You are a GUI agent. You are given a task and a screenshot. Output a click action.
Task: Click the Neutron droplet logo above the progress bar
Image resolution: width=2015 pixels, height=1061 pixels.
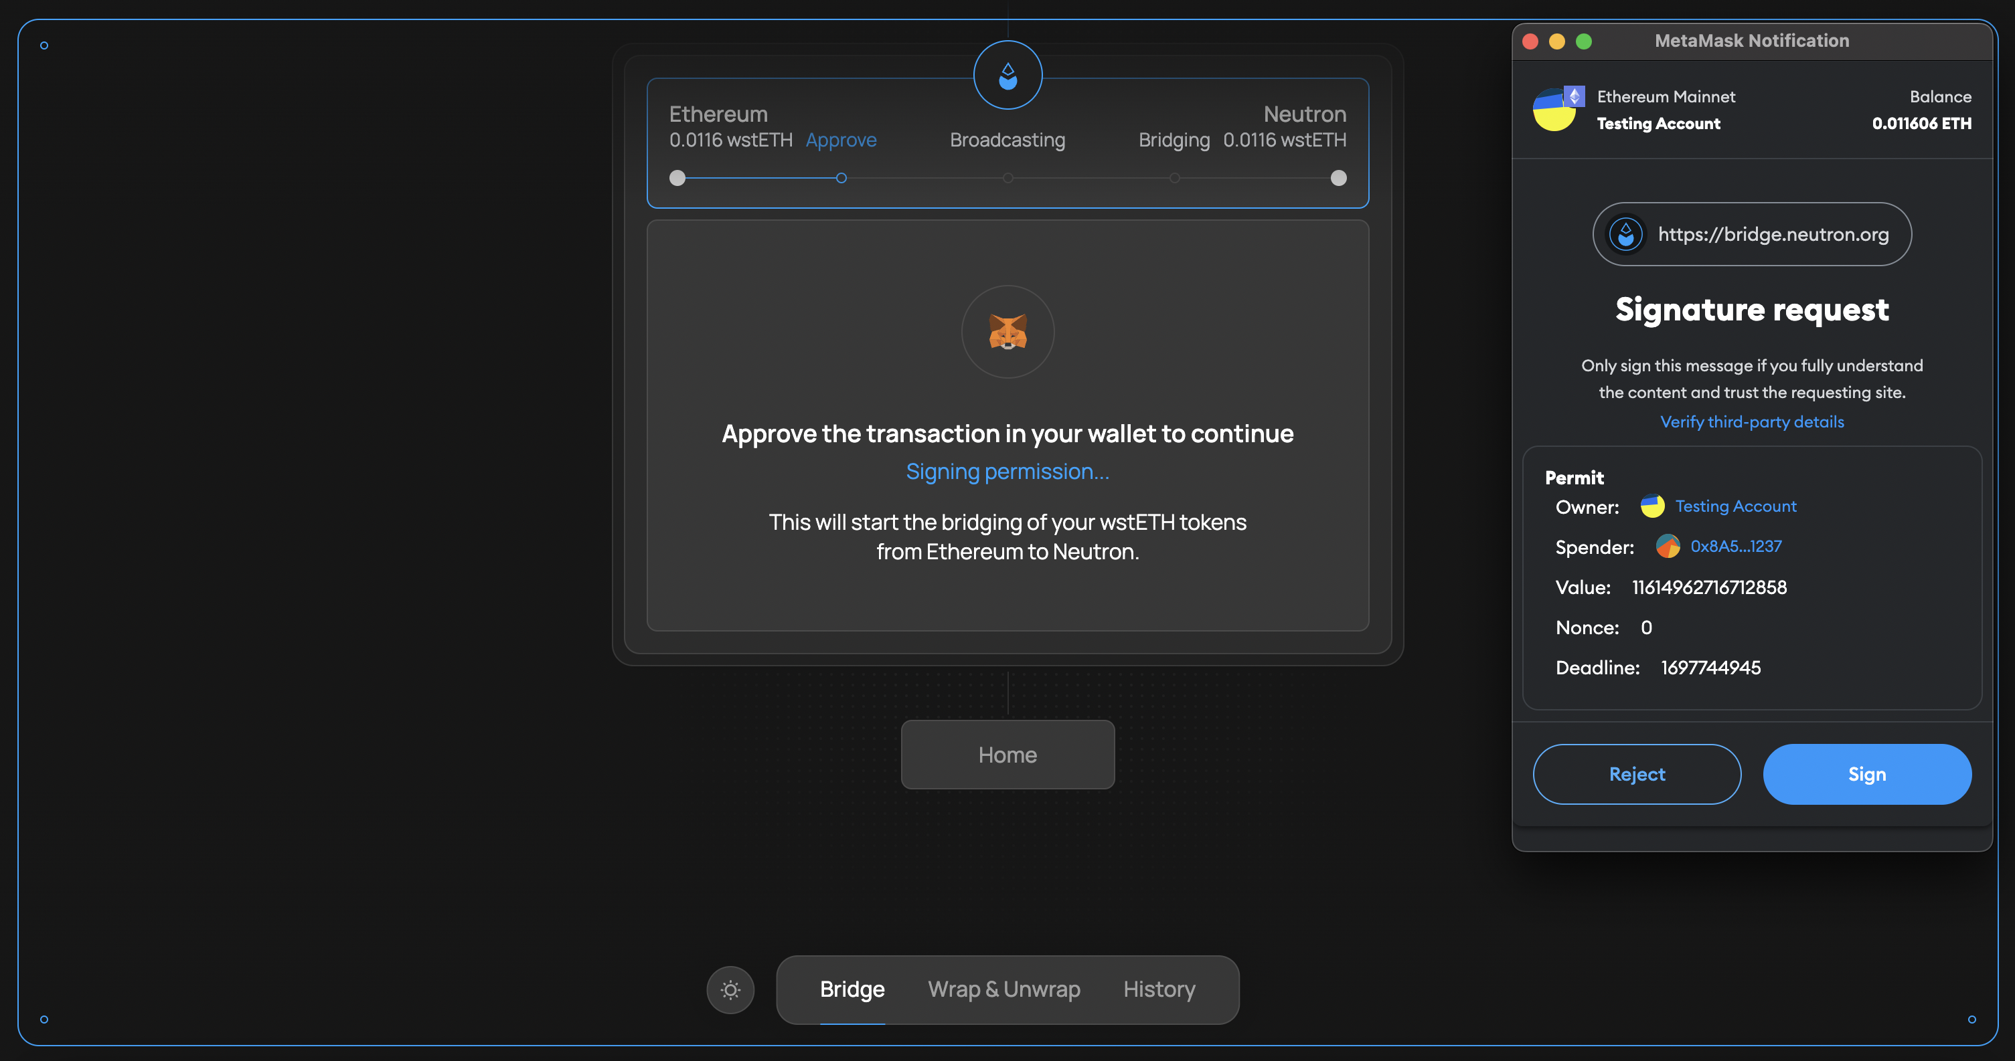pos(1007,76)
